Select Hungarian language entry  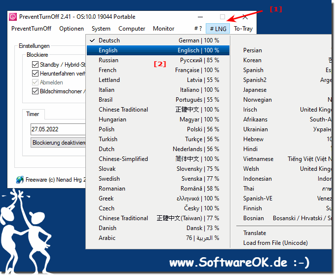[x=158, y=119]
